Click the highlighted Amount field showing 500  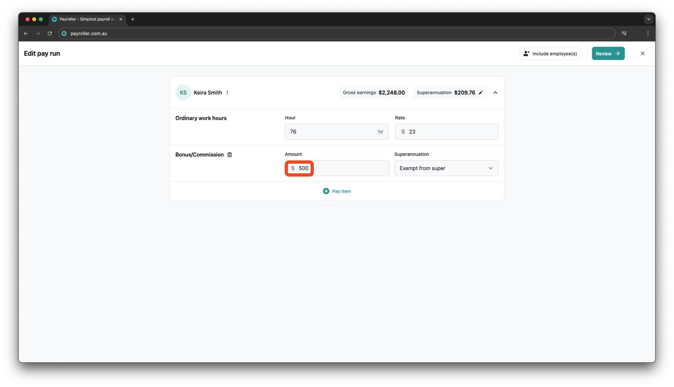[299, 168]
